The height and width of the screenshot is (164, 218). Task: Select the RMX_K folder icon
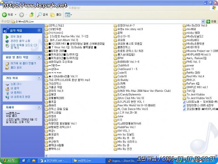click(184, 80)
